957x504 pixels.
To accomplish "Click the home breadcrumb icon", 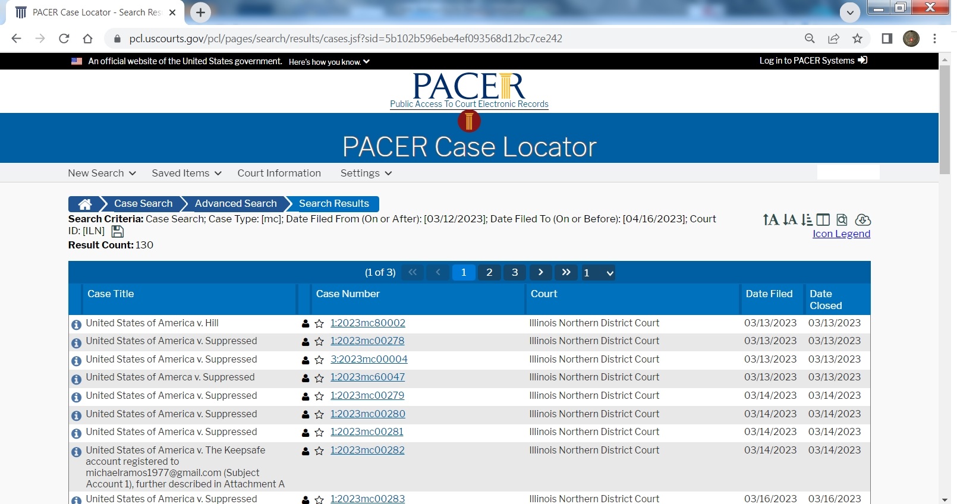I will coord(85,204).
